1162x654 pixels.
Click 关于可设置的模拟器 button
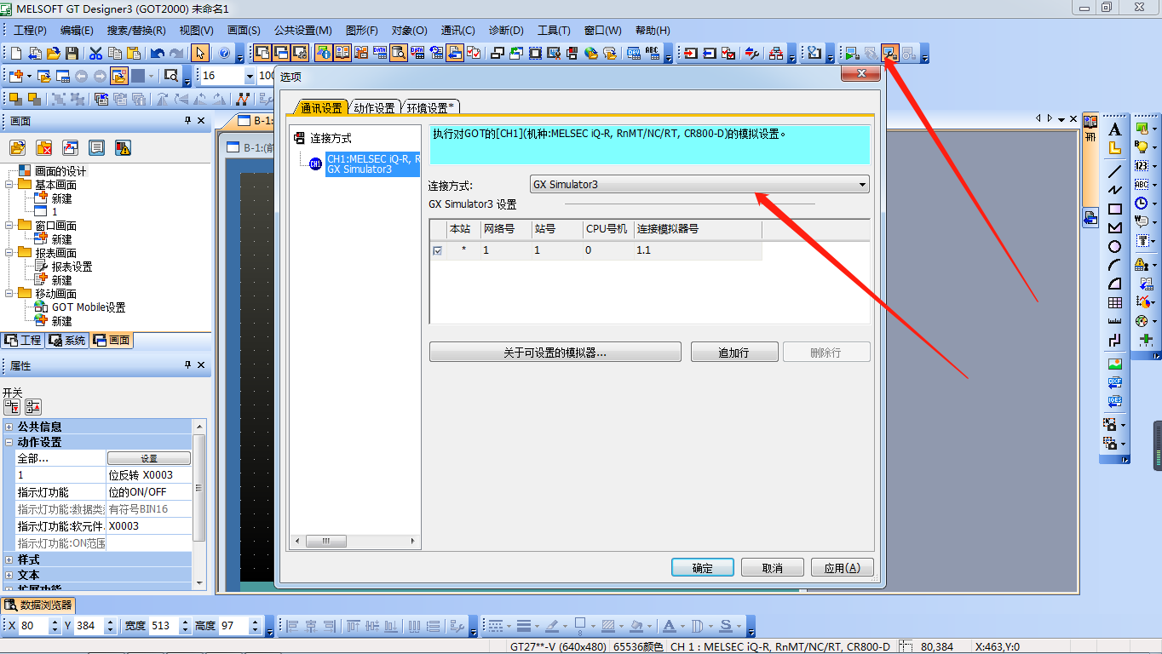click(555, 353)
